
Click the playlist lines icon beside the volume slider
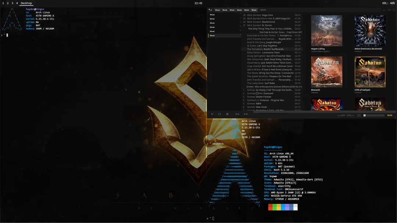click(359, 115)
